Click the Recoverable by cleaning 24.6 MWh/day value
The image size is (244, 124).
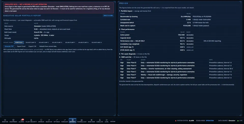(186, 17)
